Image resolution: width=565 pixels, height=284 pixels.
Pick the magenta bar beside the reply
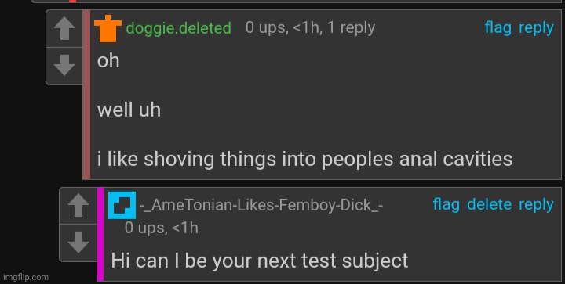click(100, 234)
